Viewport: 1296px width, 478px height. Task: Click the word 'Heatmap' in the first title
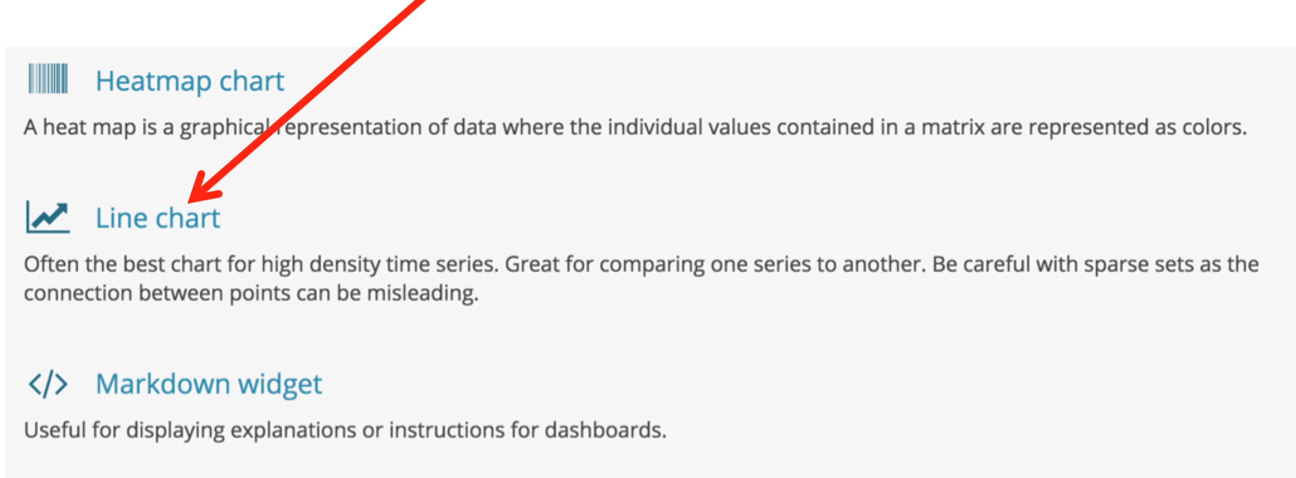(154, 81)
